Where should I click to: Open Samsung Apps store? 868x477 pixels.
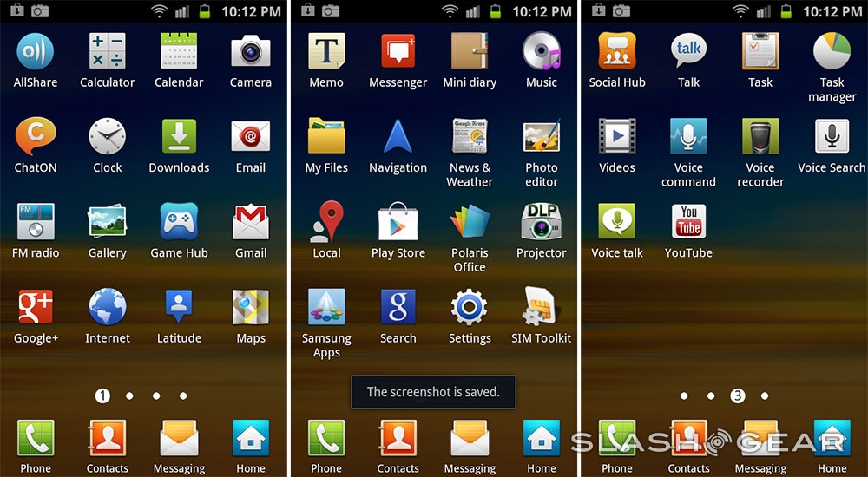[326, 306]
